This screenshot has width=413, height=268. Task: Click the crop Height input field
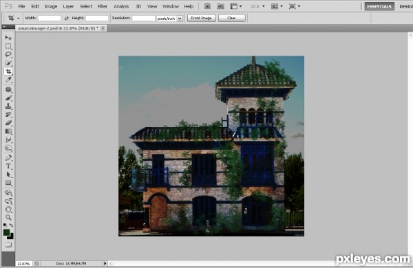click(97, 18)
